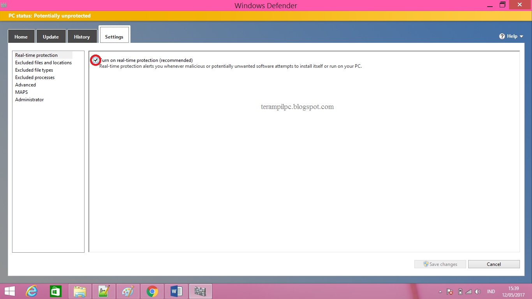This screenshot has height=299, width=532.
Task: Click the Windows Defender taskbar icon
Action: click(x=201, y=291)
